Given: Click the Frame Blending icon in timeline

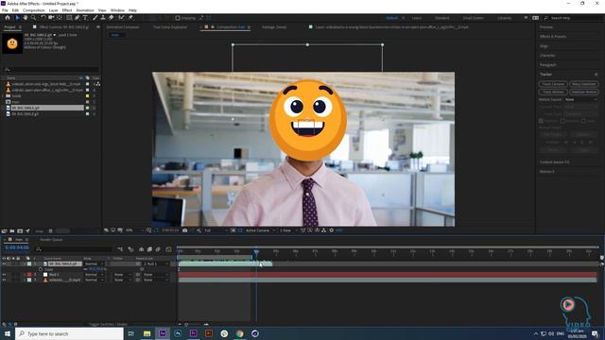Looking at the screenshot, I should [x=149, y=249].
